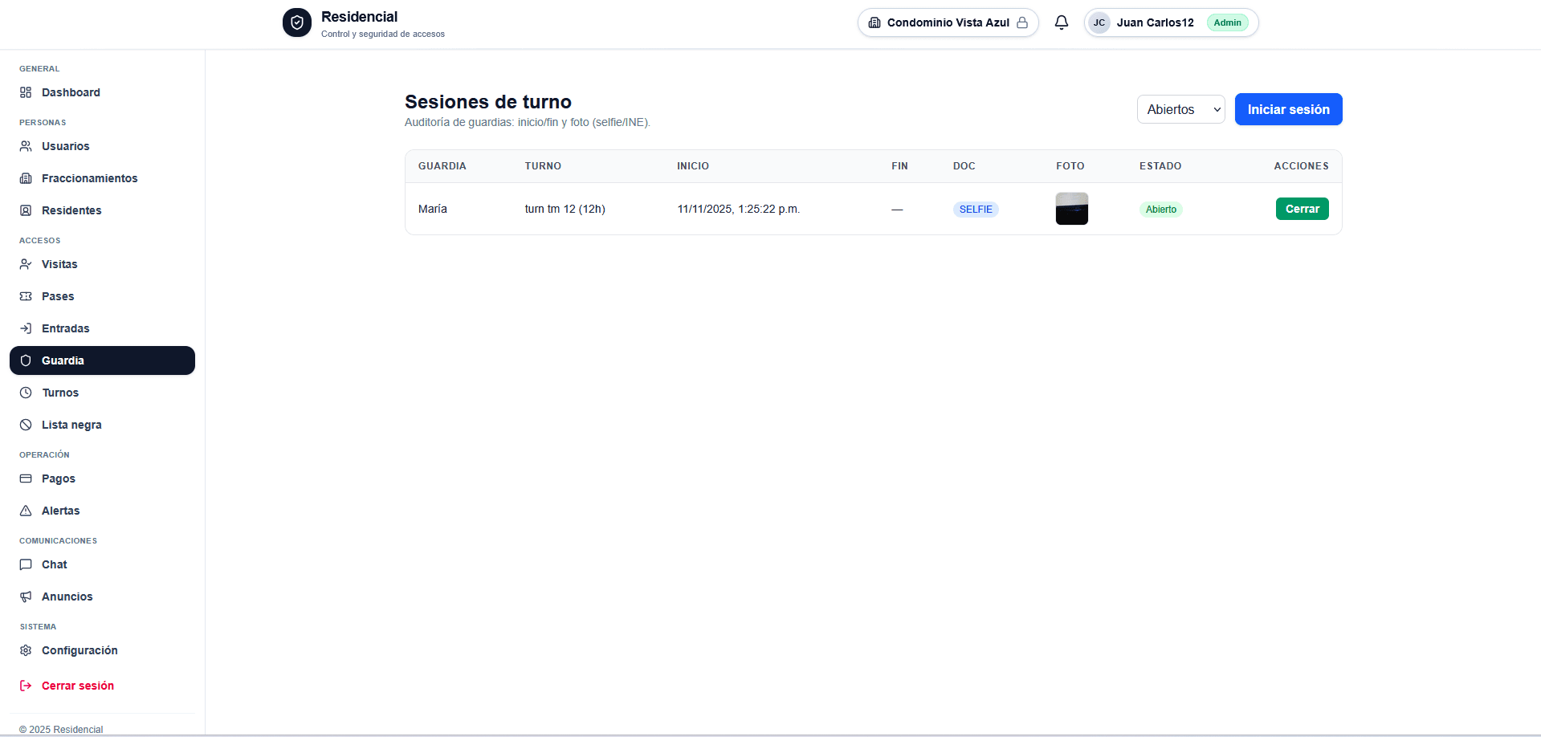Close María's shift with Cerrar button

click(1302, 209)
